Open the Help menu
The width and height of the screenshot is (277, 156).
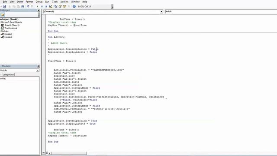85,2
